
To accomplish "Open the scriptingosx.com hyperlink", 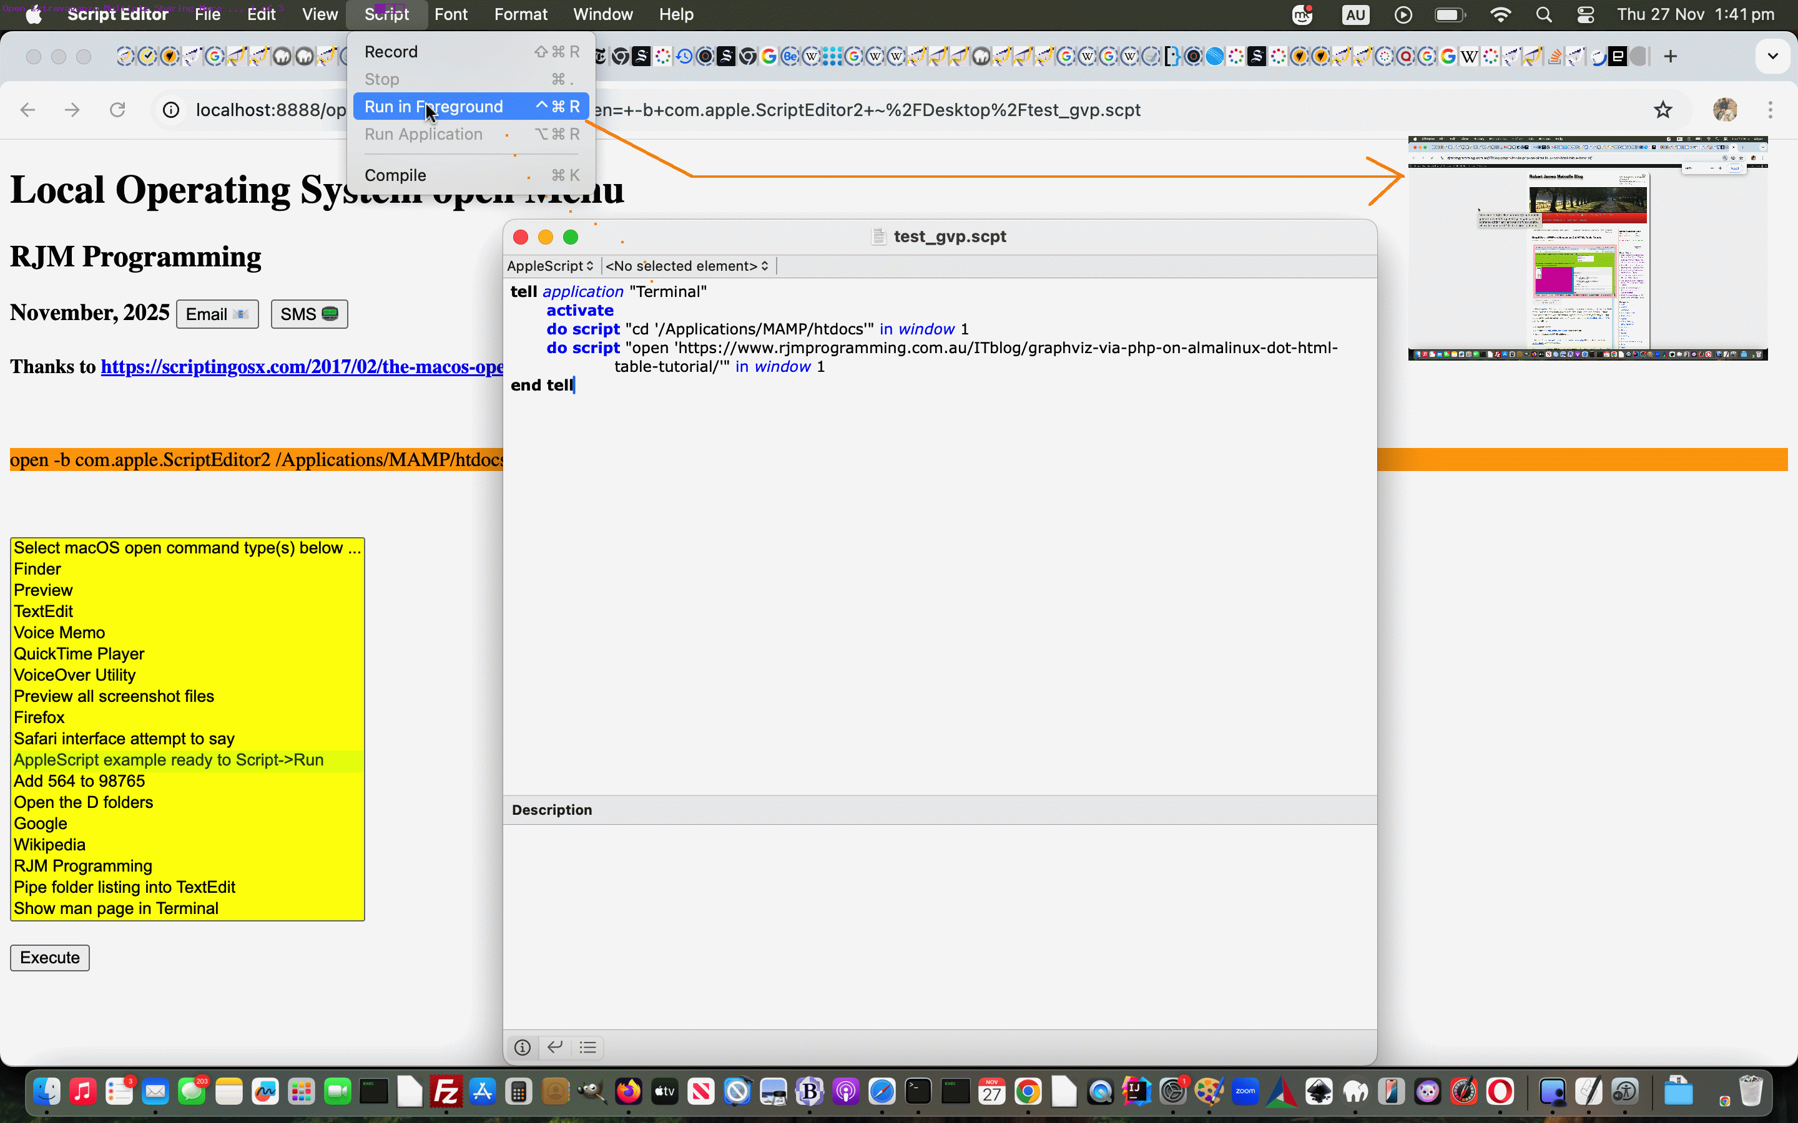I will click(302, 366).
